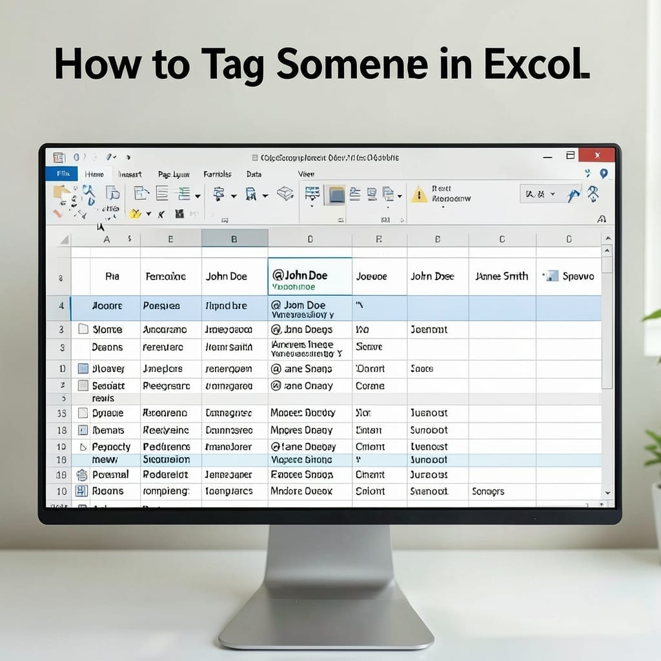The width and height of the screenshot is (661, 661).
Task: Click the blue pin icon in the ribbon
Action: tap(573, 195)
